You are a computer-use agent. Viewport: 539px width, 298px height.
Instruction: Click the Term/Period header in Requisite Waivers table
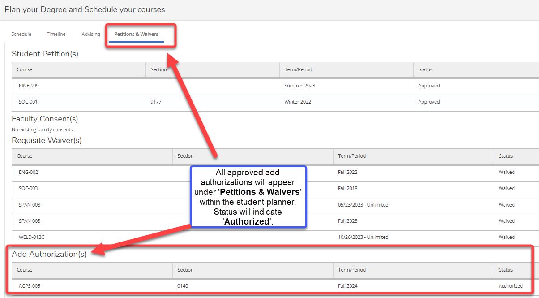(352, 156)
